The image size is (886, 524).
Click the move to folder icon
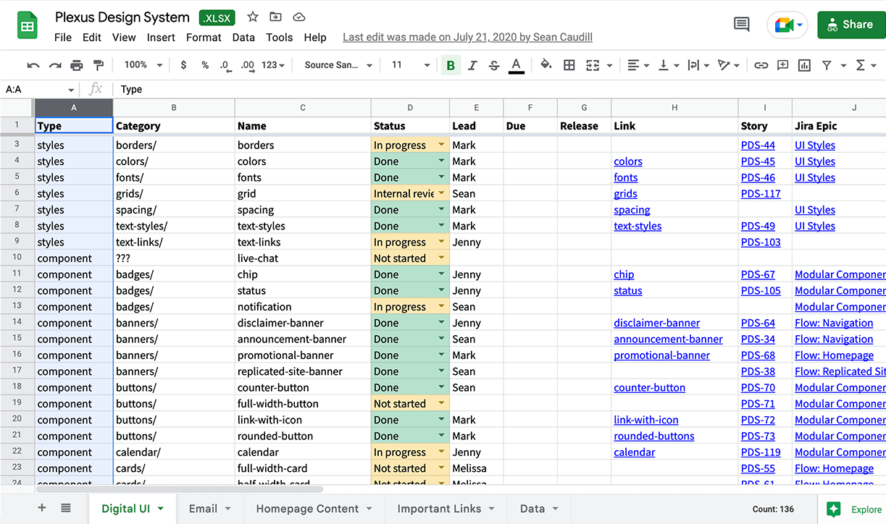tap(275, 17)
